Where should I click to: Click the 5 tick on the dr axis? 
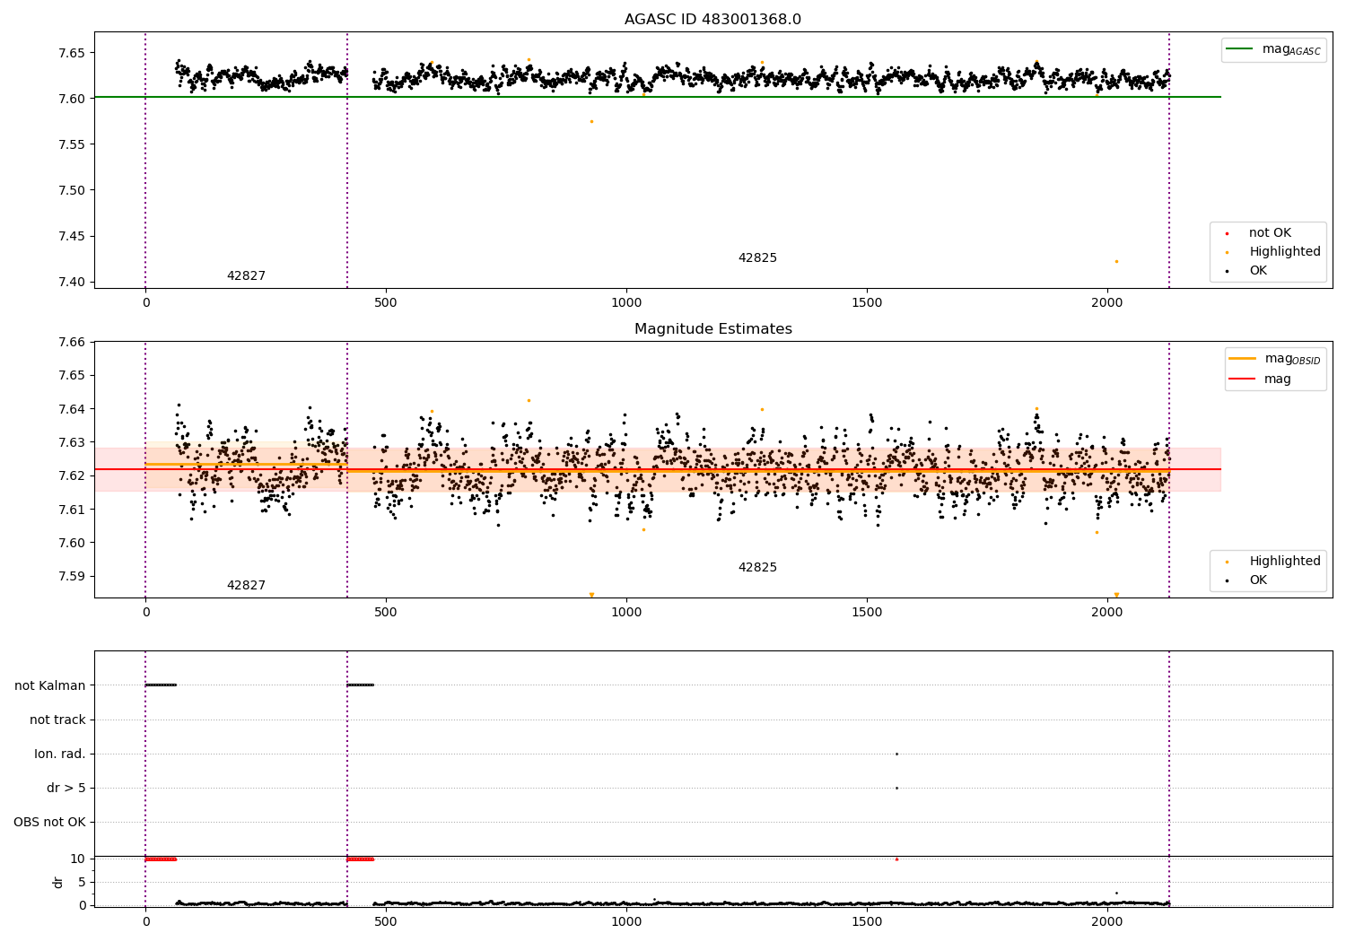coord(82,882)
